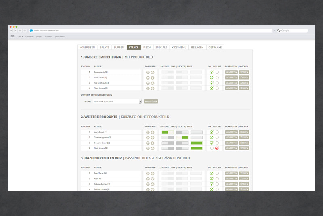Move Rumpsteak up with sort arrow
Screen dimensions: 323x216
click(x=148, y=73)
